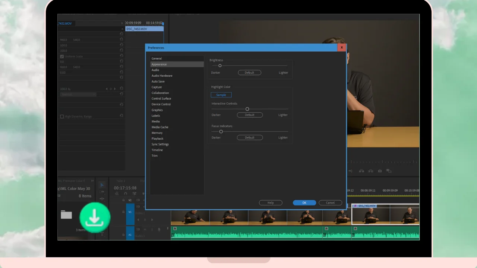Click the Lift button in Program monitor

361,171
